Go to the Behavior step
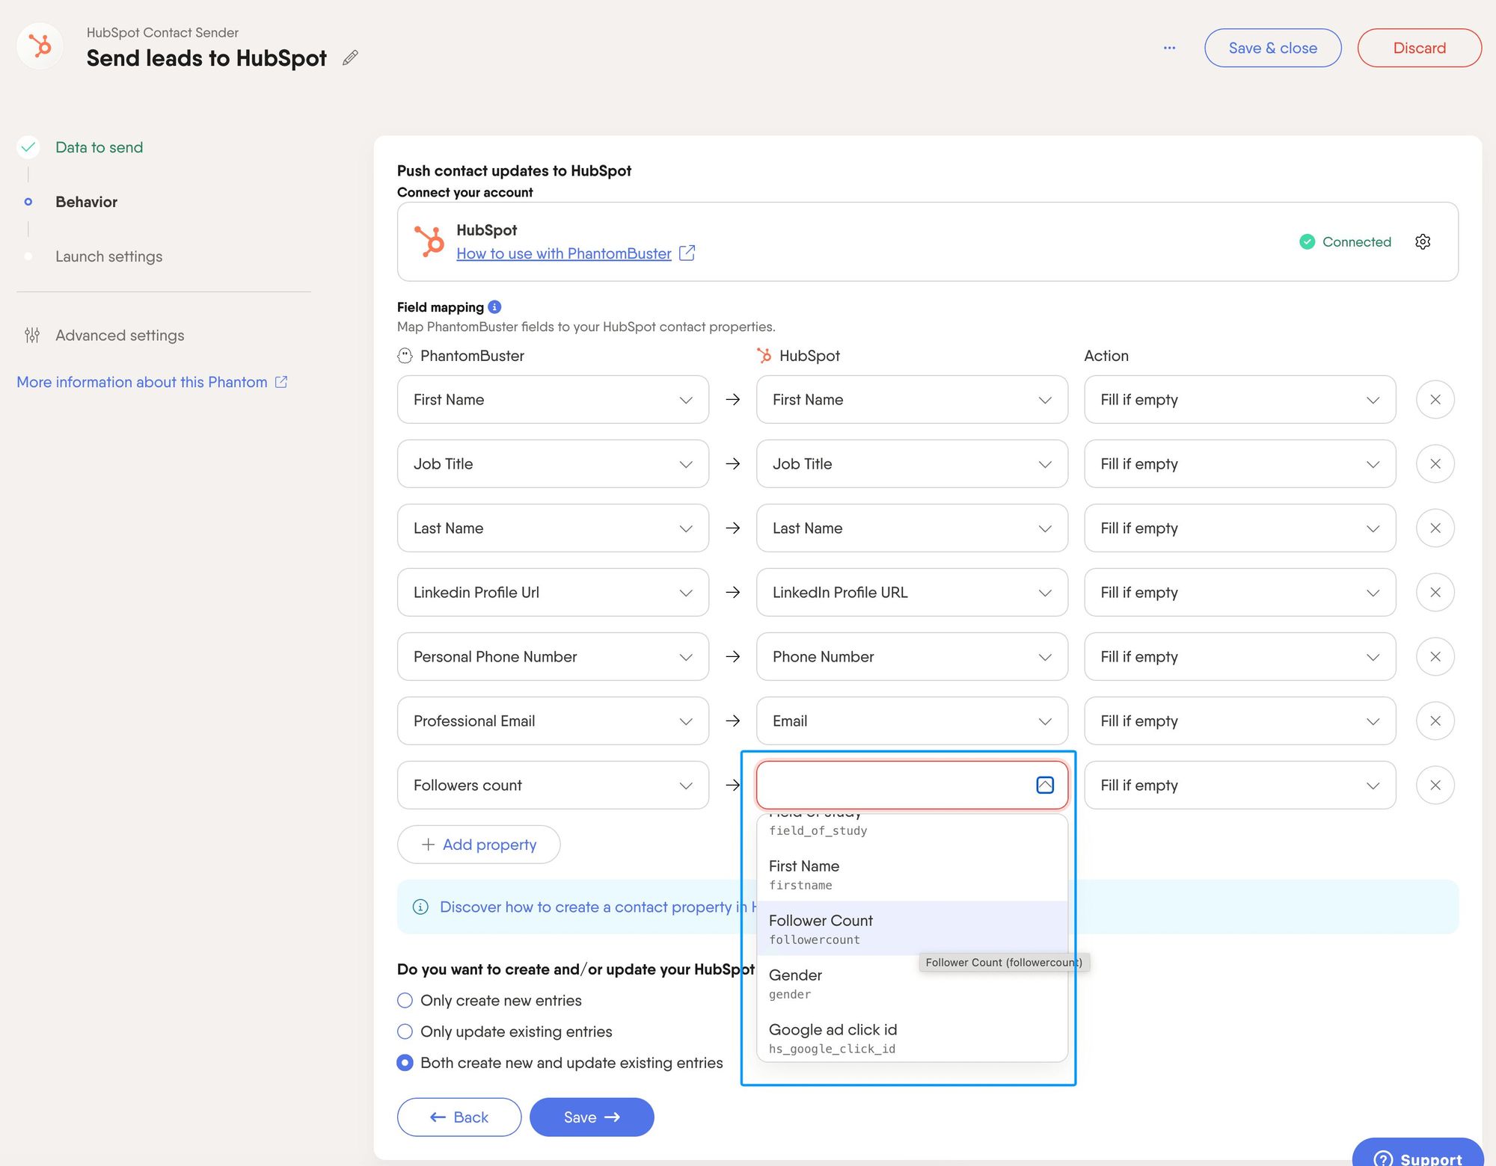Image resolution: width=1496 pixels, height=1166 pixels. 86,202
